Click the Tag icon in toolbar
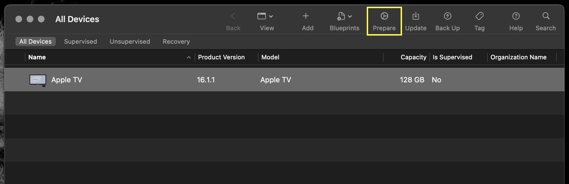The width and height of the screenshot is (569, 184). click(479, 16)
